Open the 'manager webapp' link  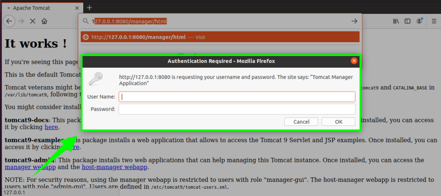(x=30, y=167)
